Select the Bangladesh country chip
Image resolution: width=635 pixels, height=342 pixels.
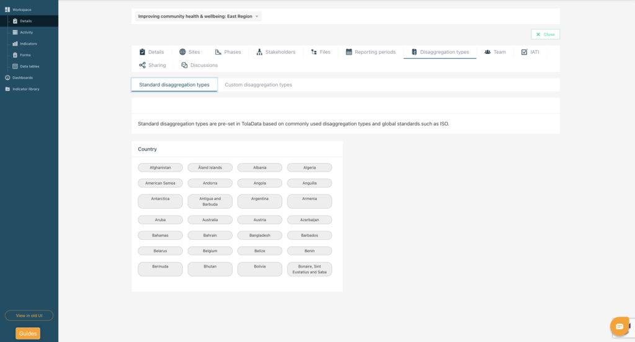tap(260, 235)
